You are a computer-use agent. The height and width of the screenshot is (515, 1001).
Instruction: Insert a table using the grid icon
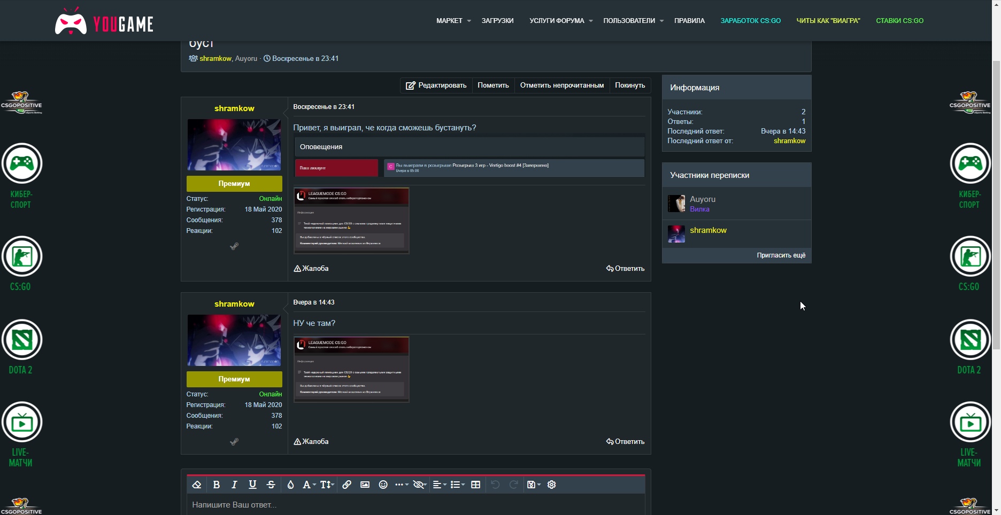coord(475,485)
